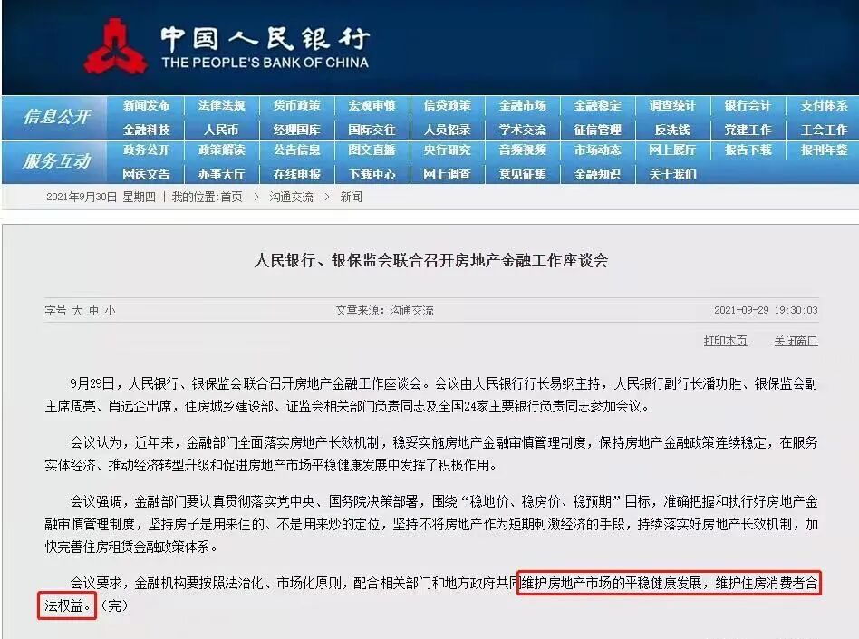Open 金融知识 menu item

[x=597, y=174]
